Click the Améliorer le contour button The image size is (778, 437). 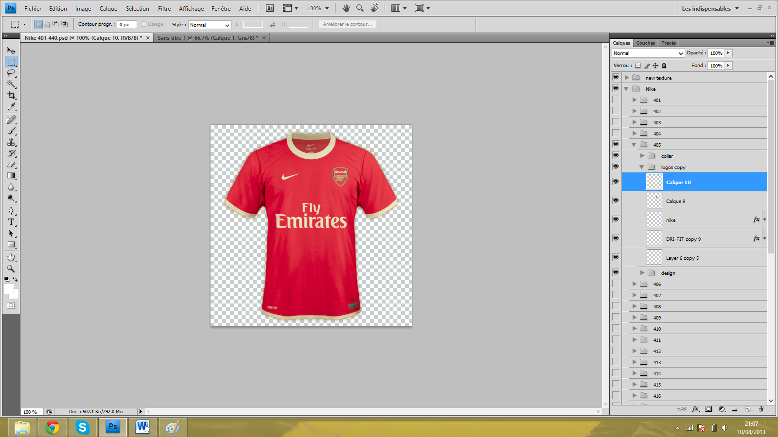click(347, 24)
